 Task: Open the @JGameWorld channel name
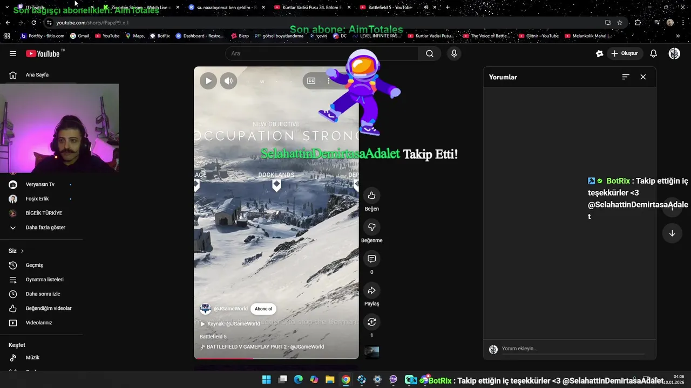click(231, 309)
